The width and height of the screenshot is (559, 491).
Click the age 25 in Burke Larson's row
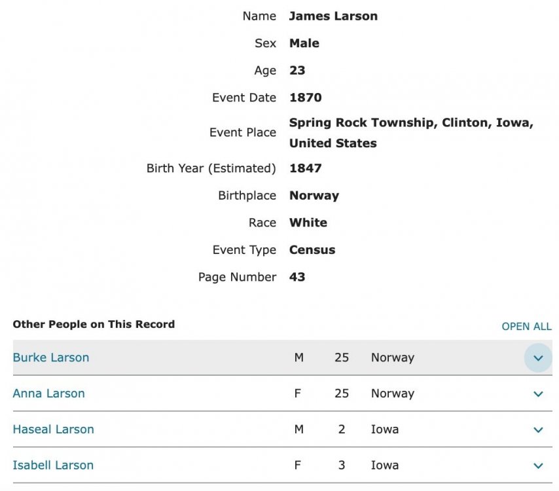(342, 357)
